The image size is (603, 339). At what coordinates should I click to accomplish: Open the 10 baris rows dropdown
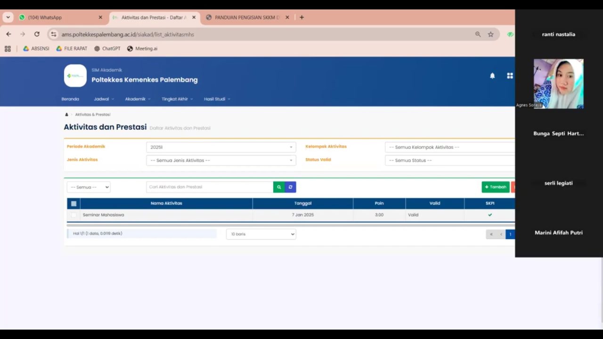coord(261,234)
